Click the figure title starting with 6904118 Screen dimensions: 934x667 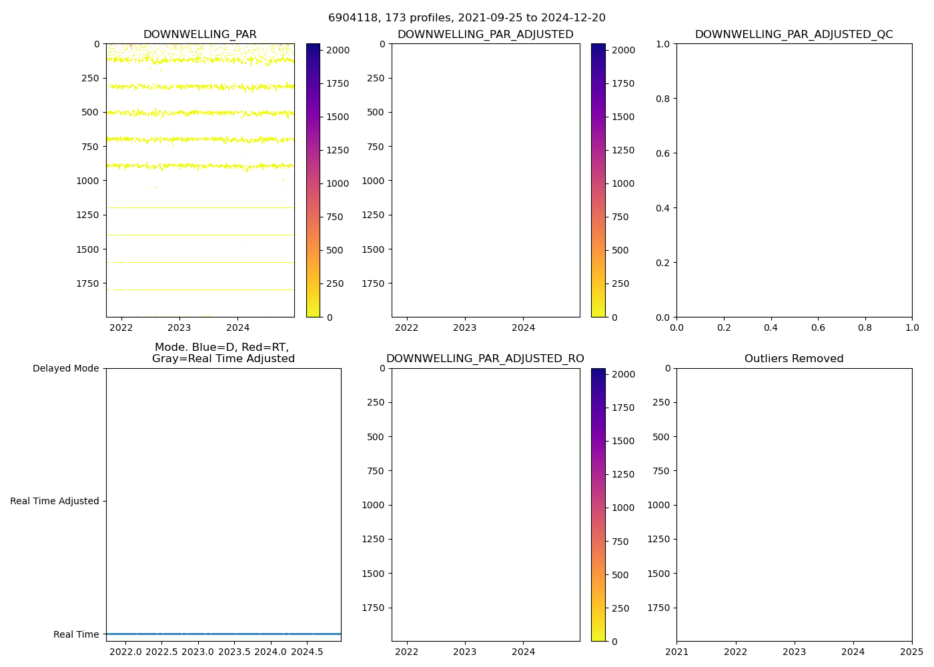tap(466, 18)
